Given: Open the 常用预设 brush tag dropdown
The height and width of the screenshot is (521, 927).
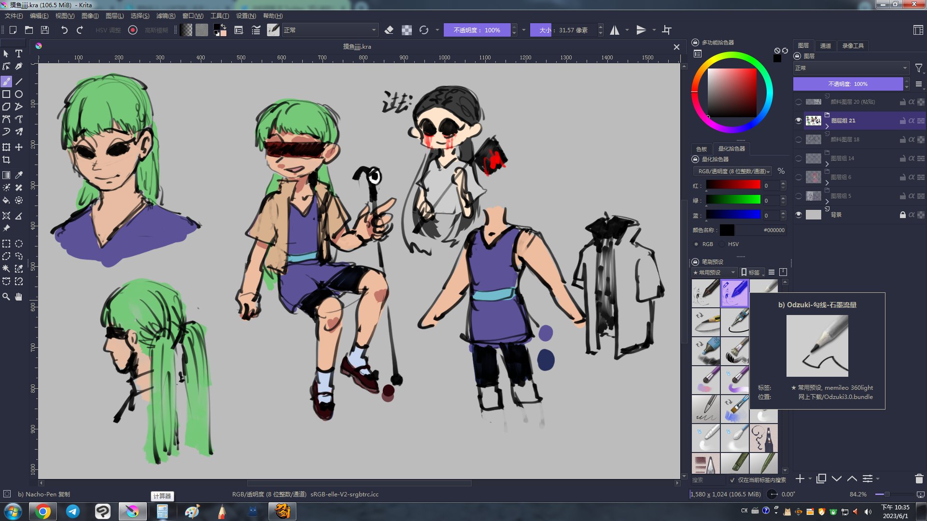Looking at the screenshot, I should 714,273.
